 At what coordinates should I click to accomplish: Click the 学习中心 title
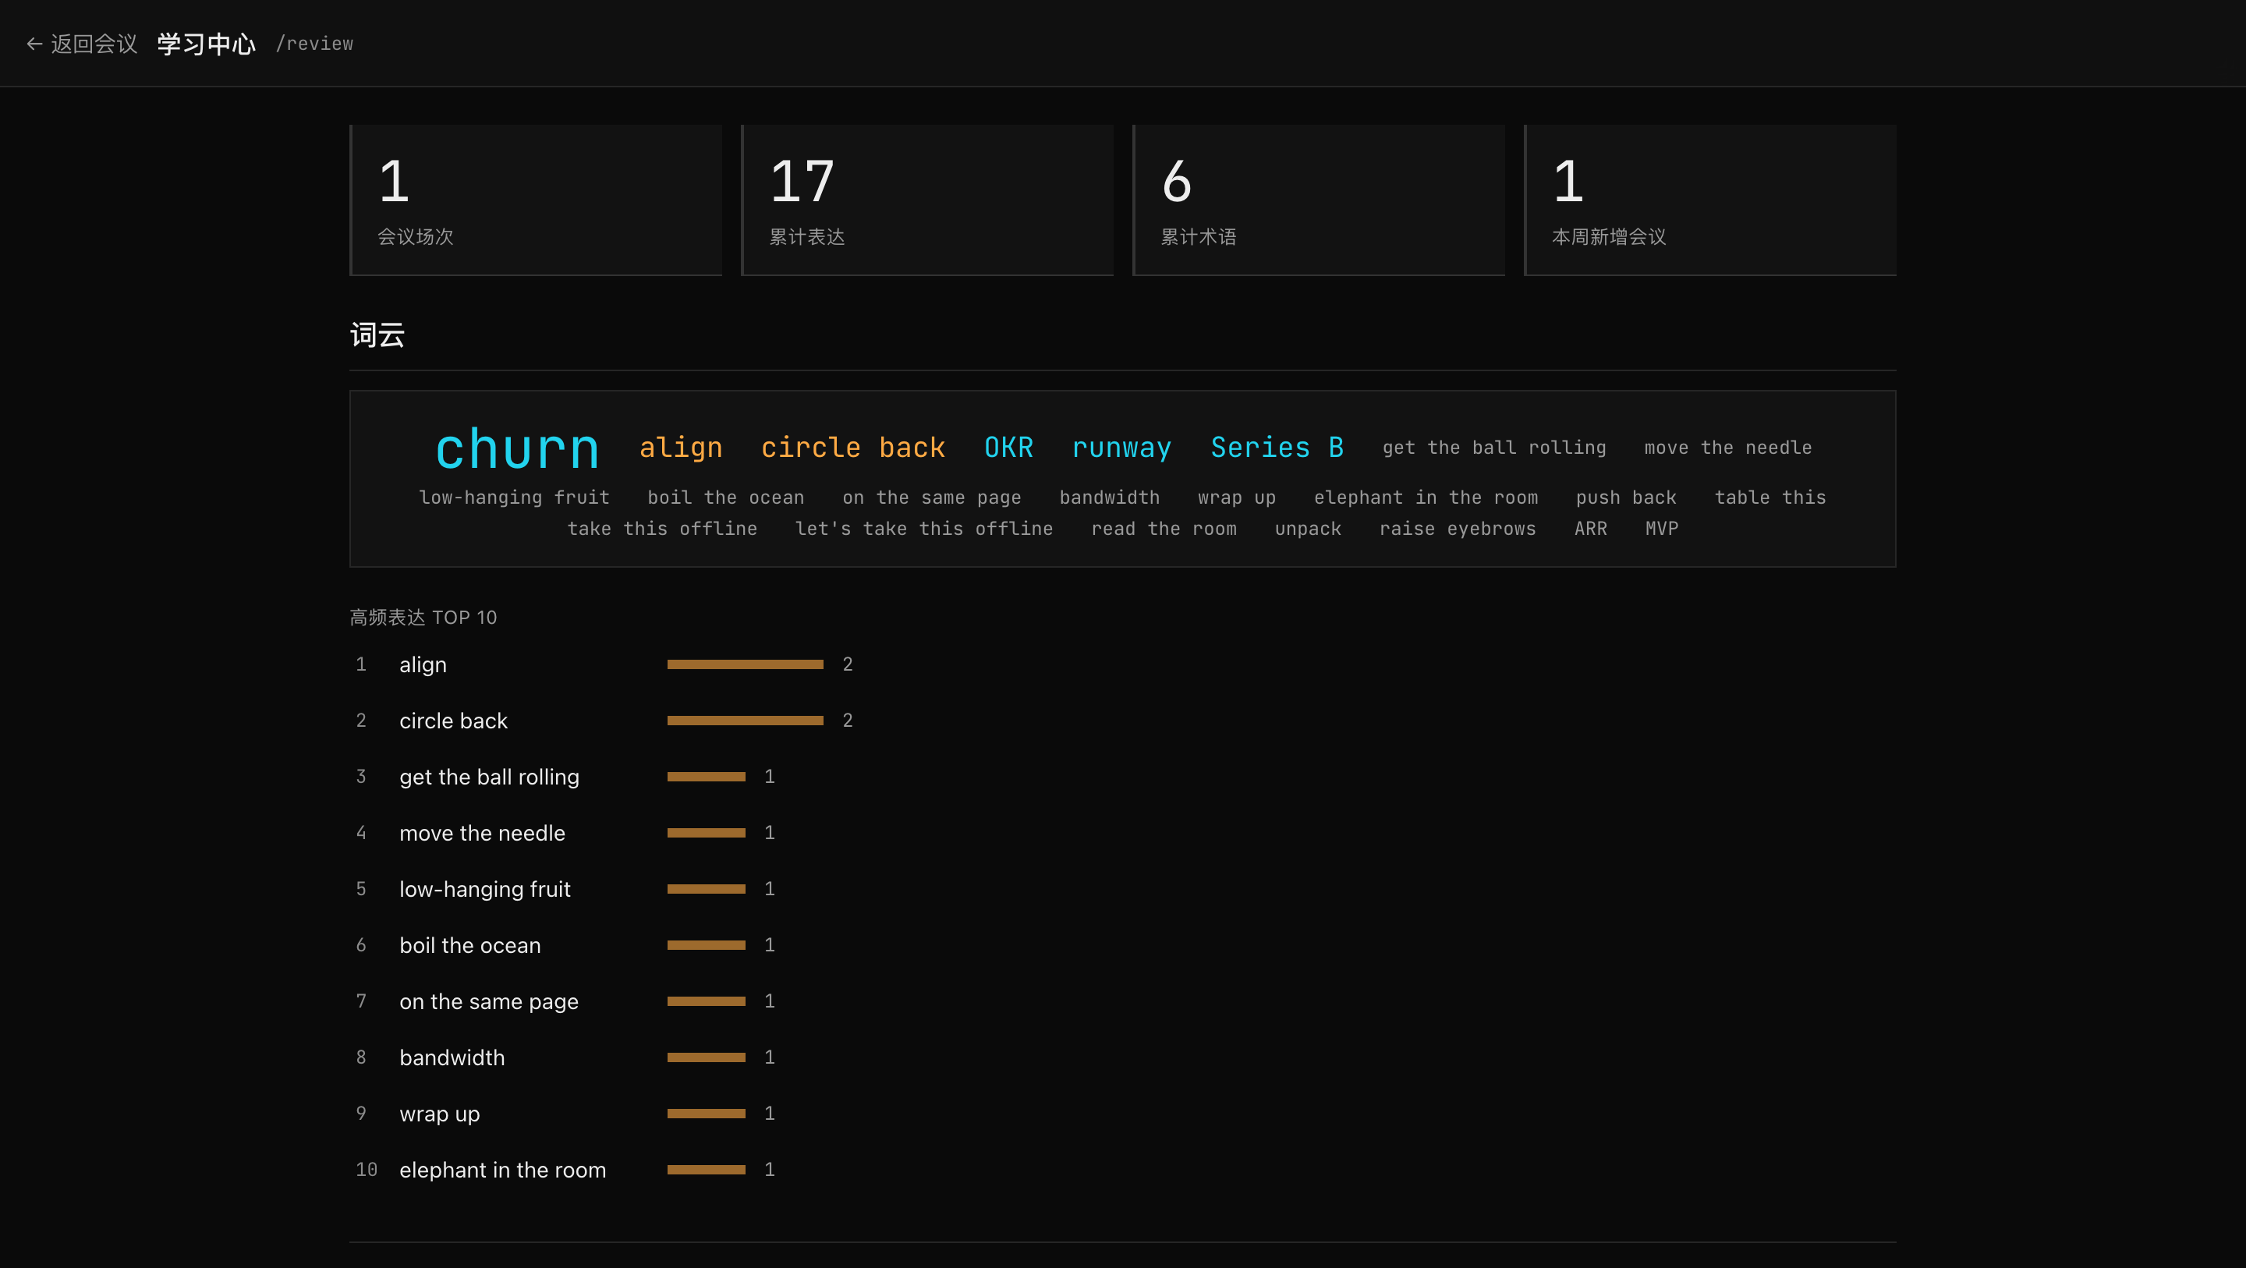207,44
